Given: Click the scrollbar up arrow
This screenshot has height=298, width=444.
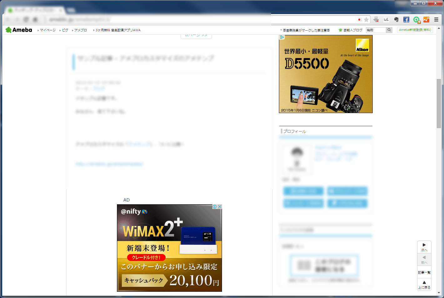Looking at the screenshot, I should pyautogui.click(x=439, y=28).
